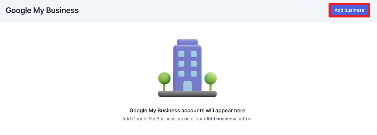Click the gray ground platform under building
377x135 pixels.
pyautogui.click(x=187, y=94)
